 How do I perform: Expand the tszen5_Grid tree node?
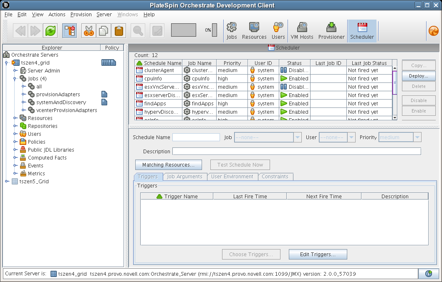point(7,182)
